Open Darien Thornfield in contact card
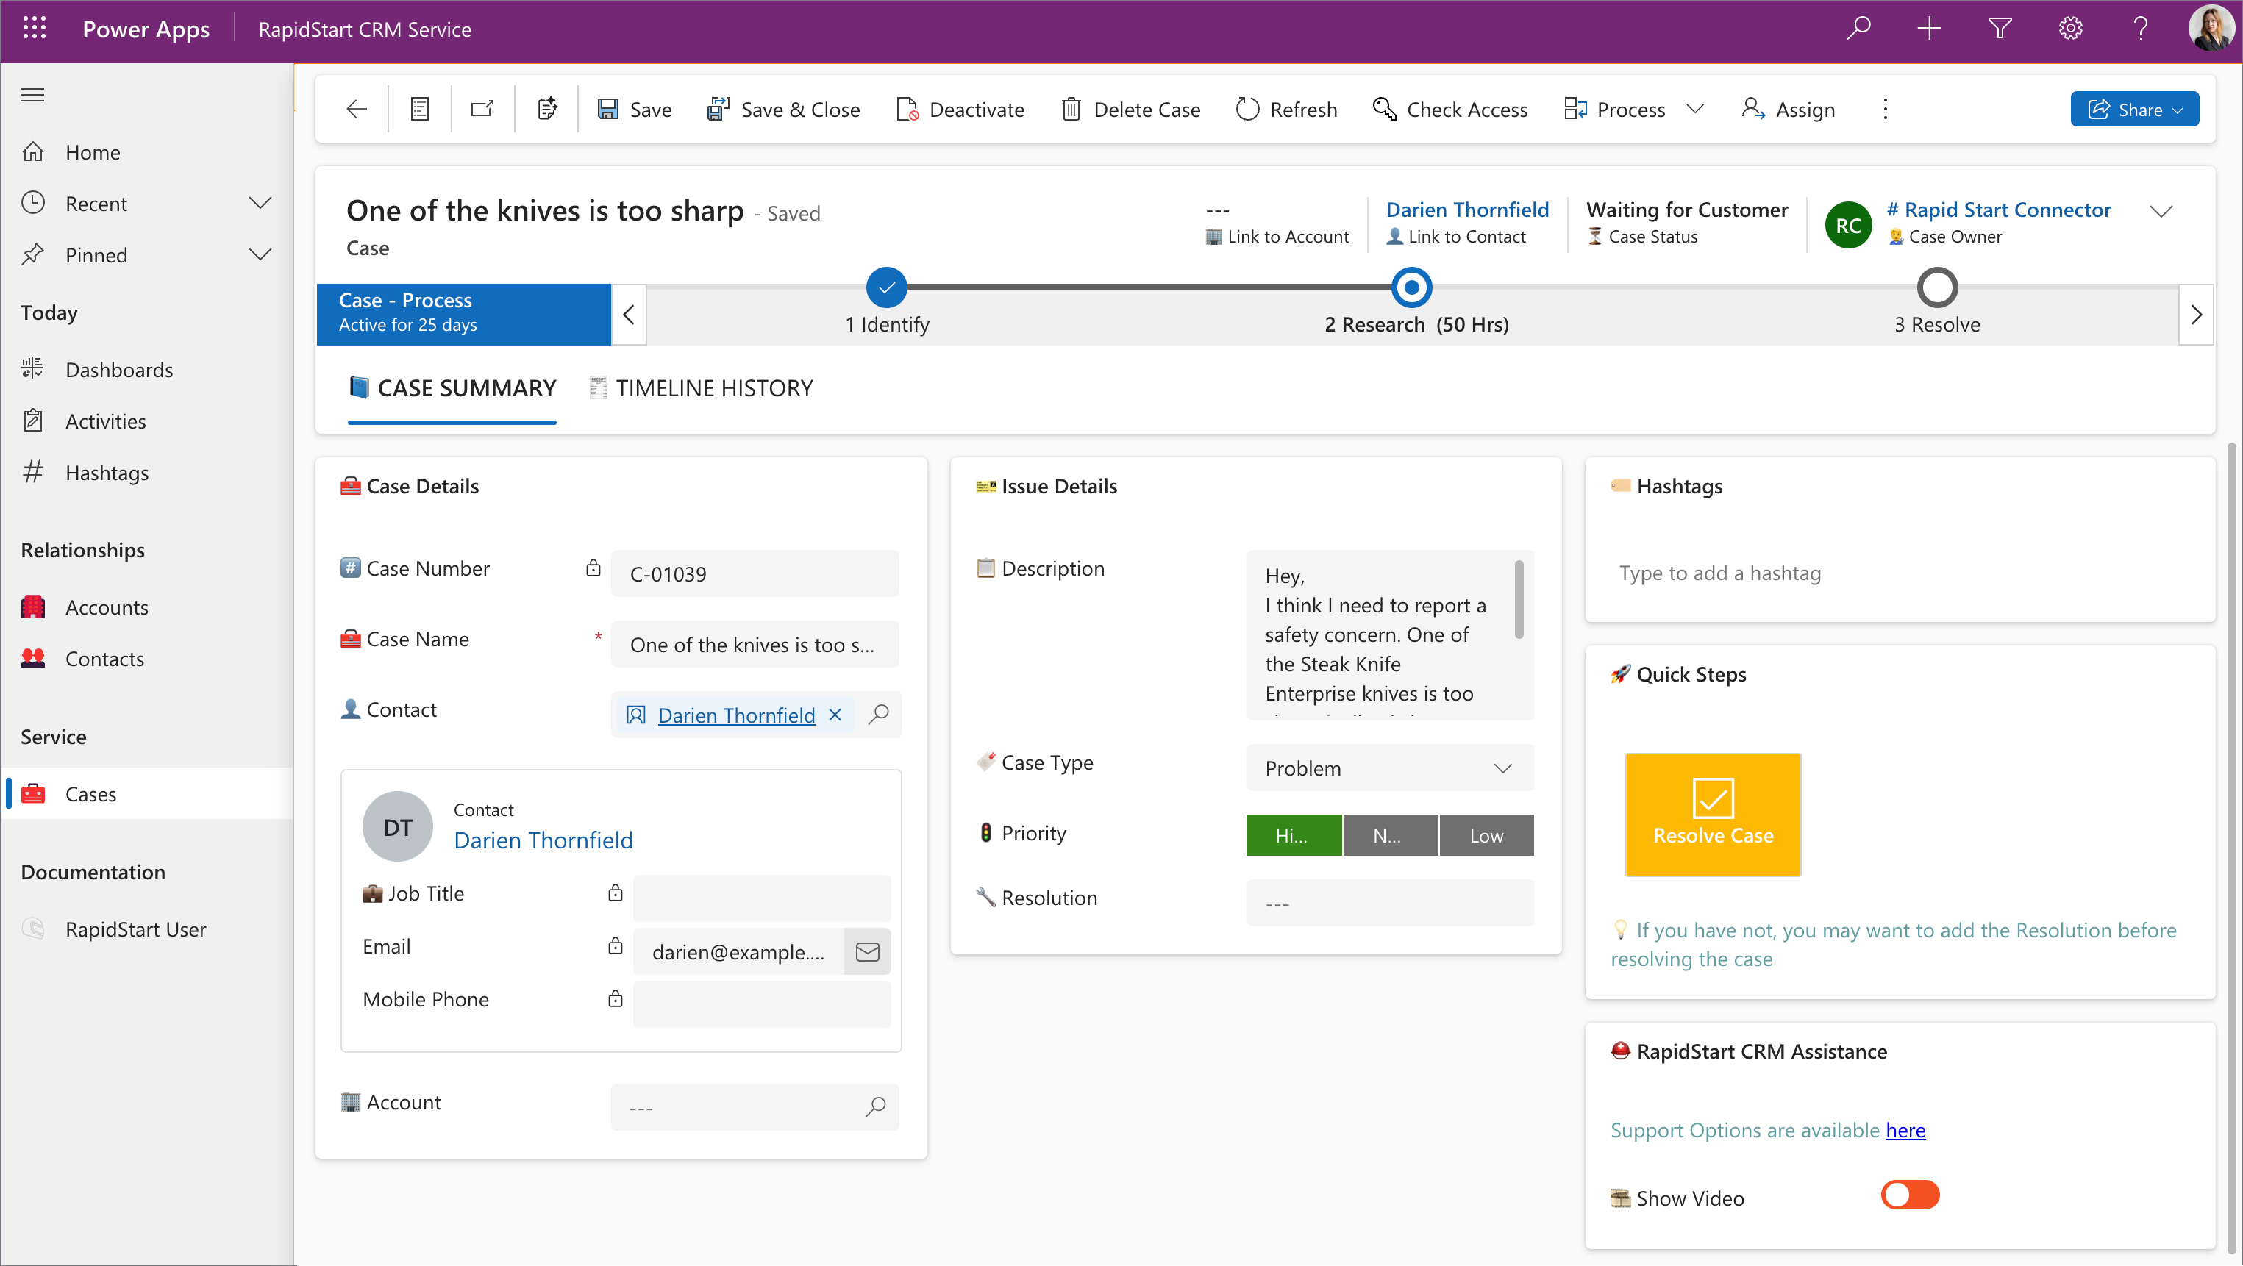 click(543, 840)
